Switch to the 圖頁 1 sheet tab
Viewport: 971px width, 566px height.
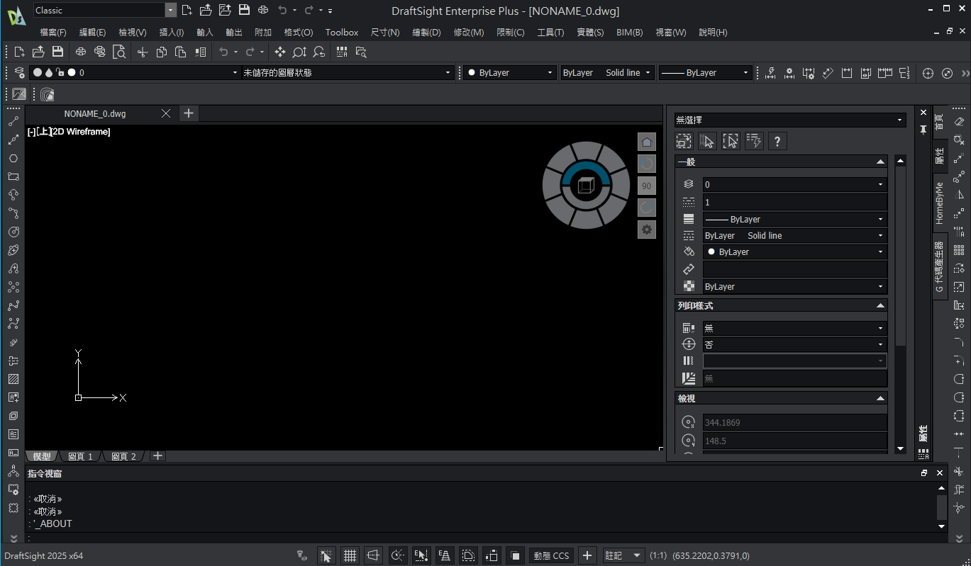pyautogui.click(x=80, y=456)
